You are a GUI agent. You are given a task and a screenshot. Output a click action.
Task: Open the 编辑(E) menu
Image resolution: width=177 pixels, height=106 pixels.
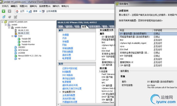14,6
